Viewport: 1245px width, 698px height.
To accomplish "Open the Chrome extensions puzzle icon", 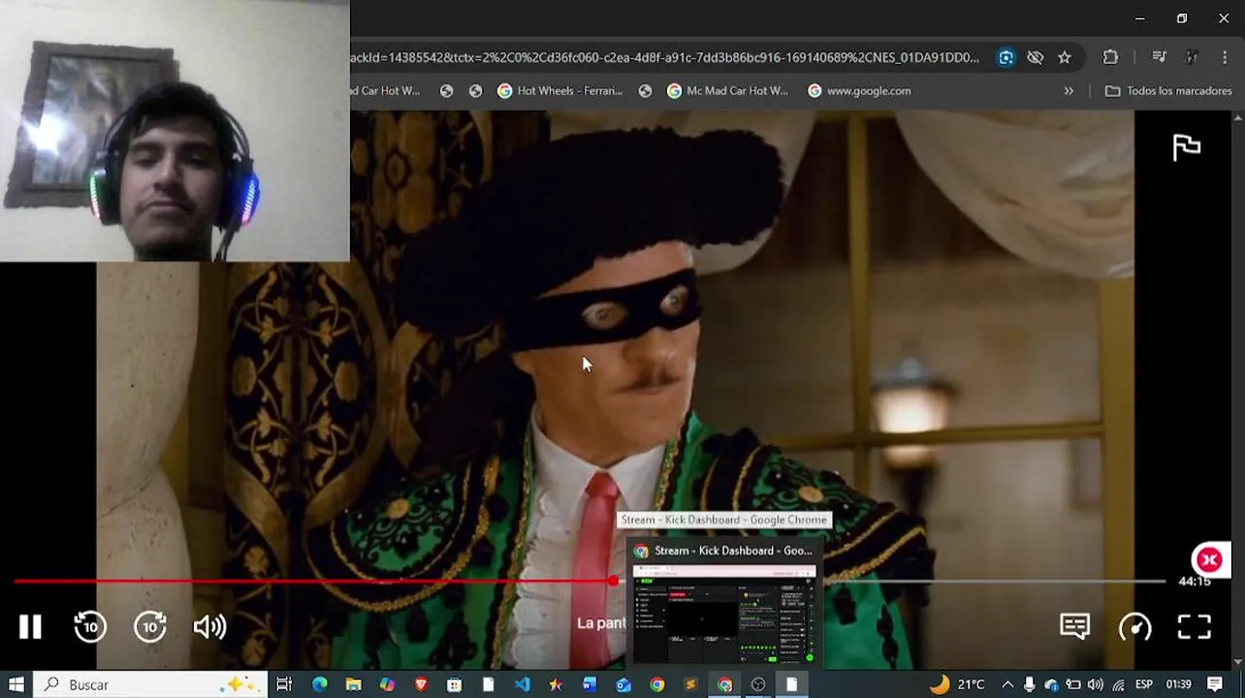I will point(1110,57).
